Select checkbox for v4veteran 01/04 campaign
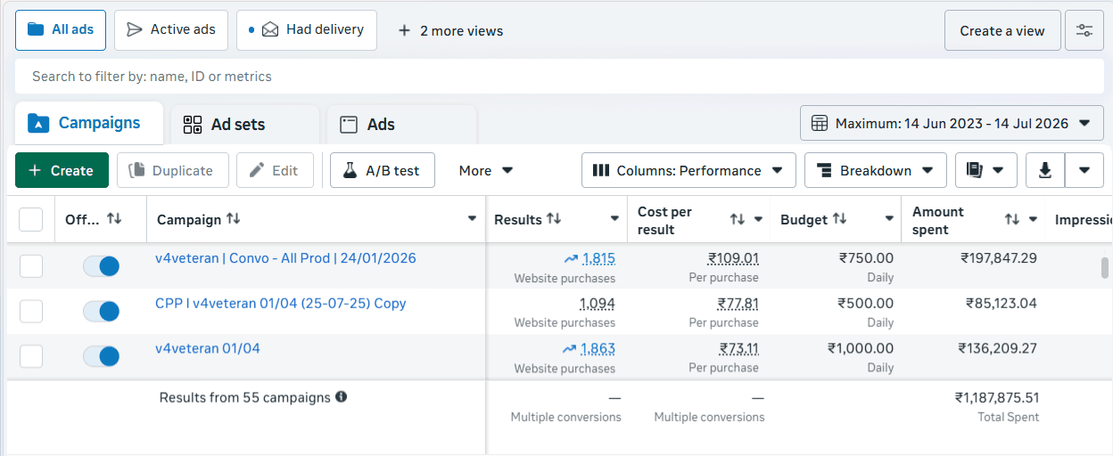The image size is (1113, 456). pos(31,356)
